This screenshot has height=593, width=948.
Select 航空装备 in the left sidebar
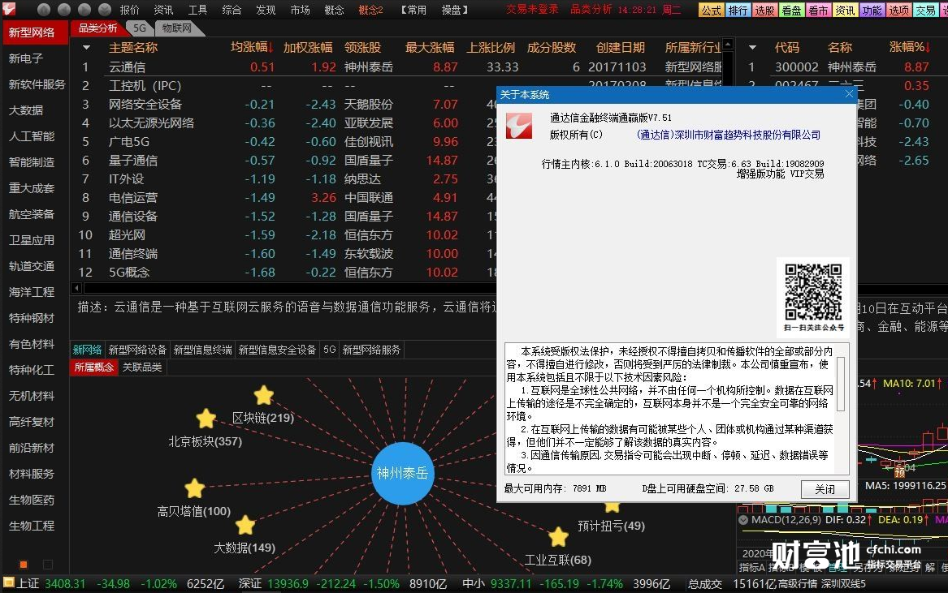[x=32, y=214]
